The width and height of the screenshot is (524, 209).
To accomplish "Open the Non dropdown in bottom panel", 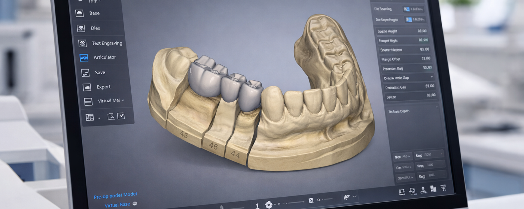I will tap(403, 157).
